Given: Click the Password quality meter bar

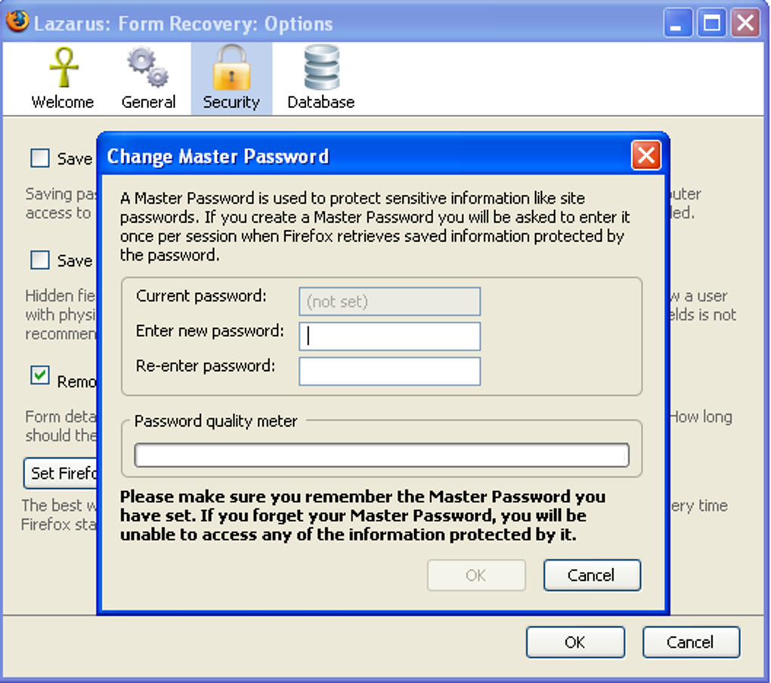Looking at the screenshot, I should 382,455.
